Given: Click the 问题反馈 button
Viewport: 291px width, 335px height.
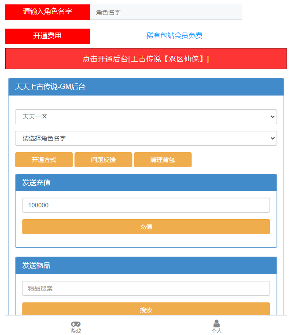Looking at the screenshot, I should [103, 160].
